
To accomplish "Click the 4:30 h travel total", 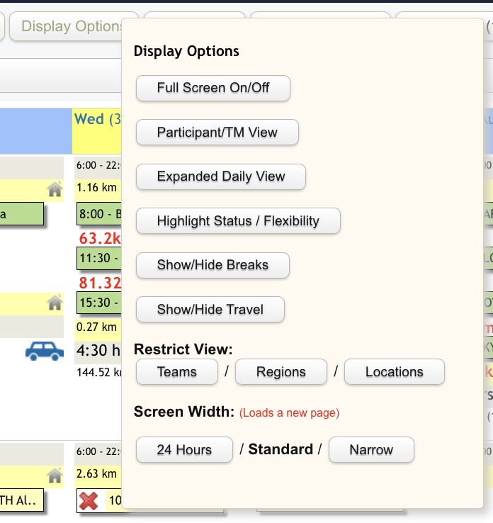I will [98, 351].
